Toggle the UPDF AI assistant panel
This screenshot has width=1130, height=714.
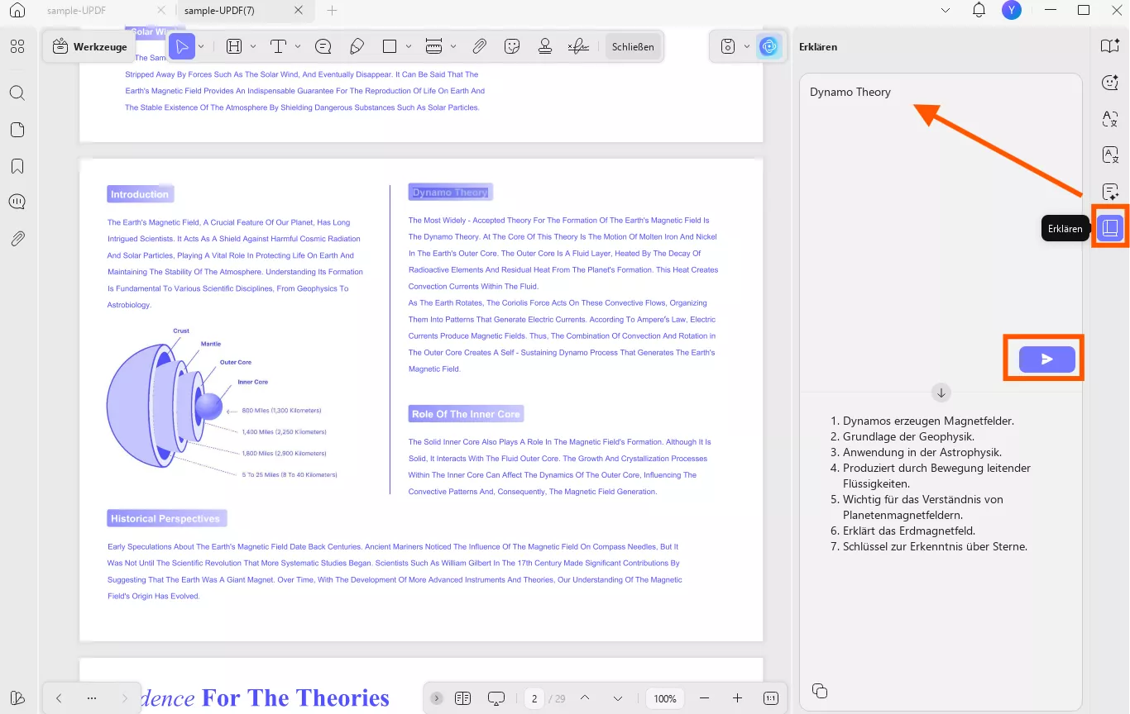coord(769,47)
